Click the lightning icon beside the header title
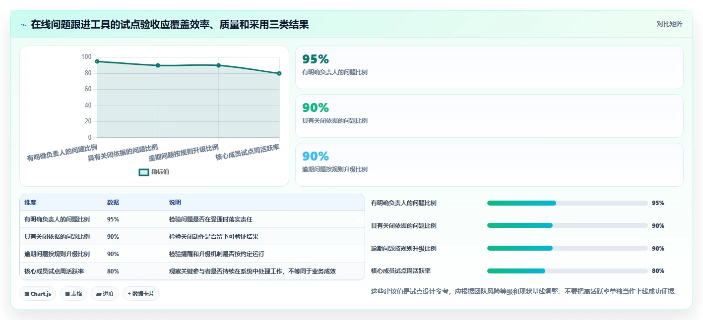The height and width of the screenshot is (320, 703). (x=24, y=25)
